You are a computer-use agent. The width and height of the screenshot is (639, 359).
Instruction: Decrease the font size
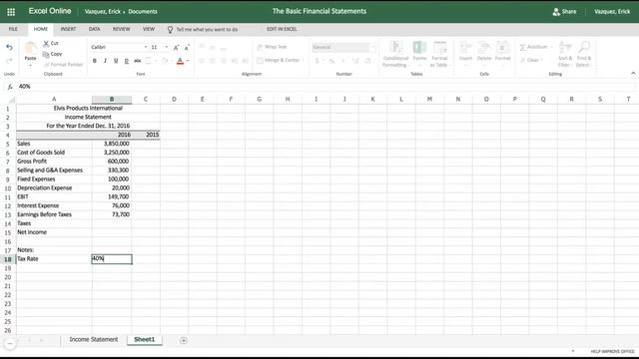pos(187,47)
